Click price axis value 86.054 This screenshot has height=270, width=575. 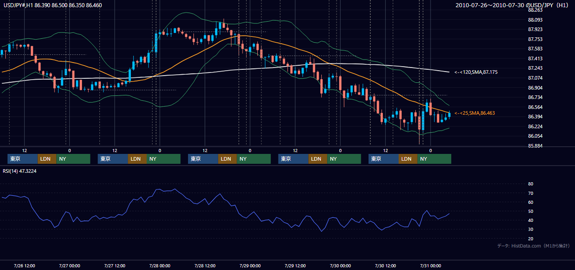(x=535, y=136)
